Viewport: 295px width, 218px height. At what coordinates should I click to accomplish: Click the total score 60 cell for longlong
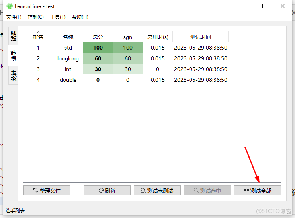click(98, 58)
